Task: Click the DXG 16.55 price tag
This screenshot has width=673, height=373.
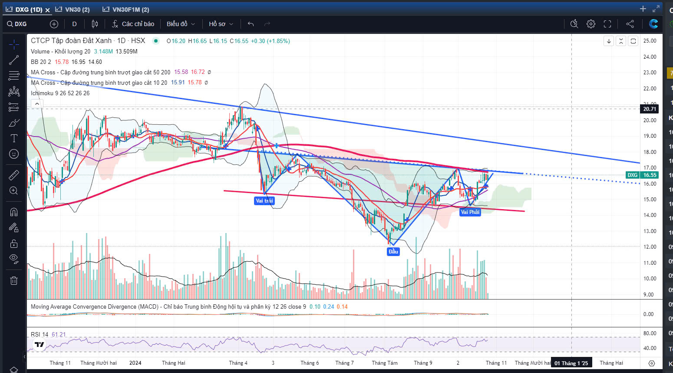Action: tap(643, 175)
